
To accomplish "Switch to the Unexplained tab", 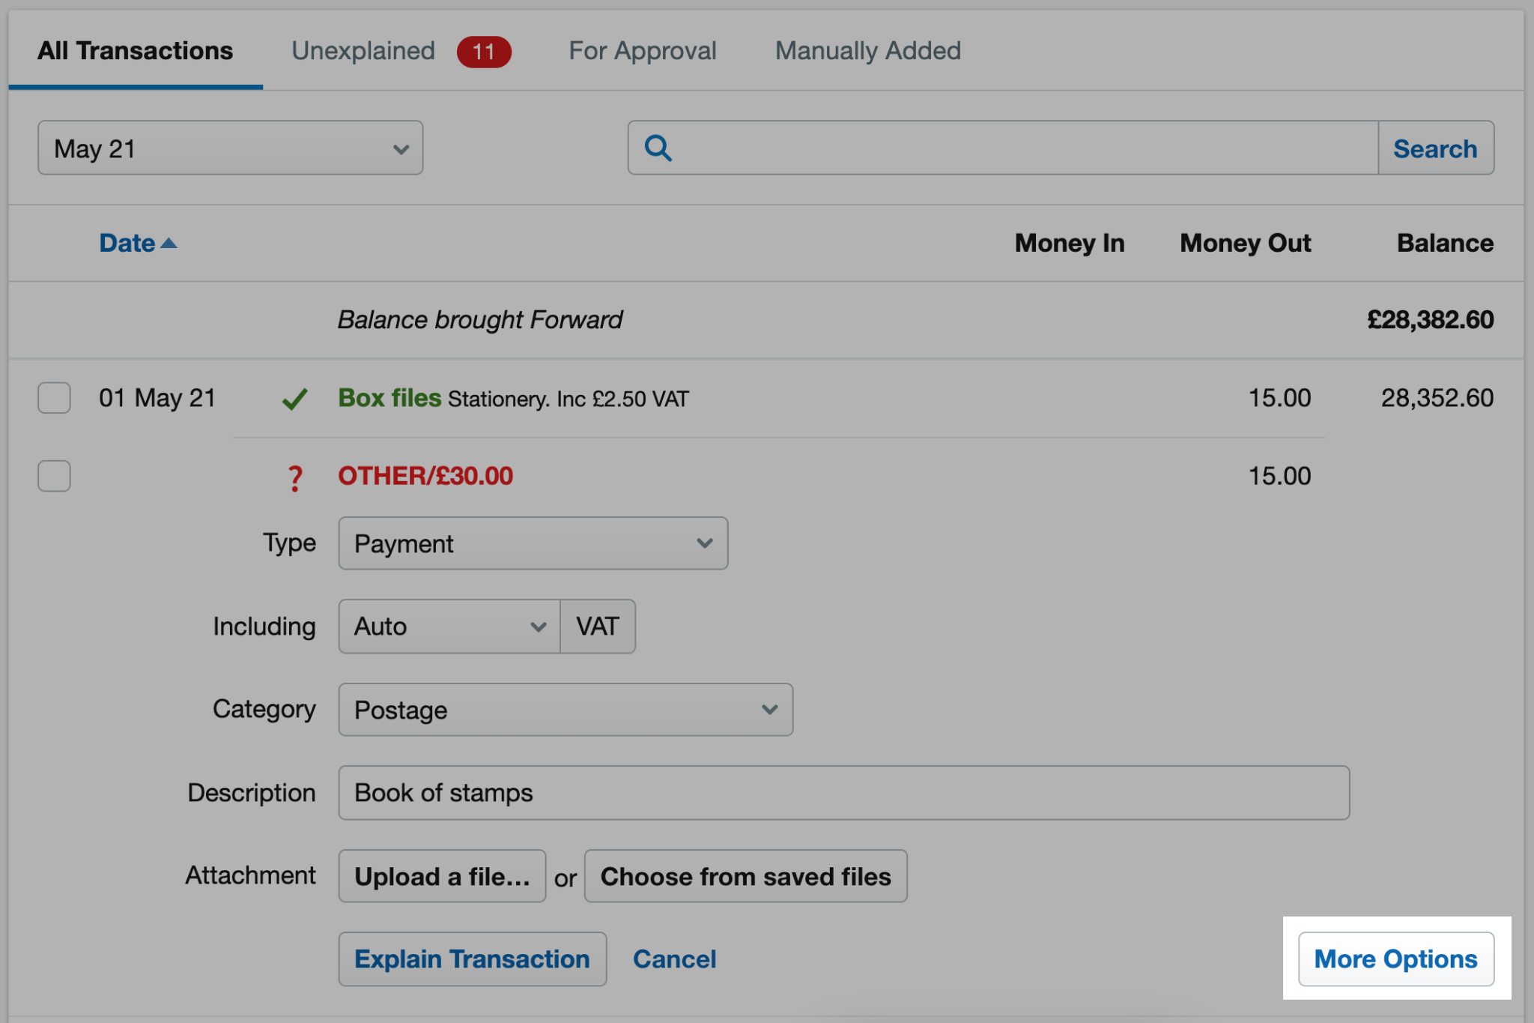I will [363, 50].
